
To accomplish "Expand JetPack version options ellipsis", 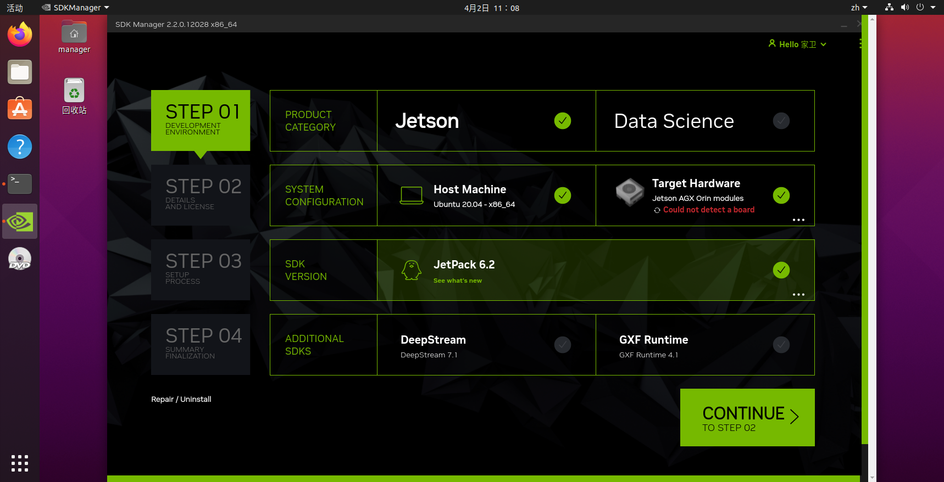I will (798, 294).
